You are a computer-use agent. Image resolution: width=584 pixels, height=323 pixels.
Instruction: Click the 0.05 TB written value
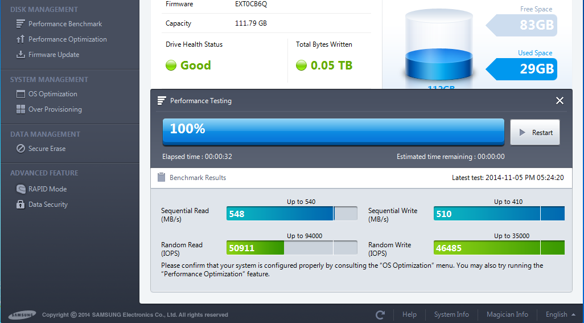(331, 65)
